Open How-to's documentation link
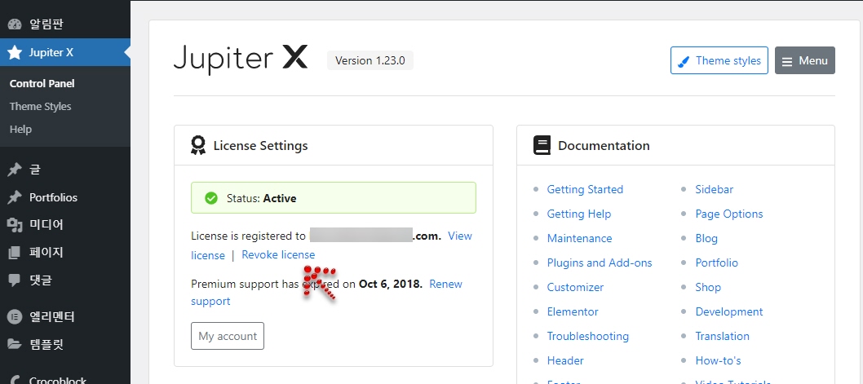The height and width of the screenshot is (384, 863). (719, 361)
